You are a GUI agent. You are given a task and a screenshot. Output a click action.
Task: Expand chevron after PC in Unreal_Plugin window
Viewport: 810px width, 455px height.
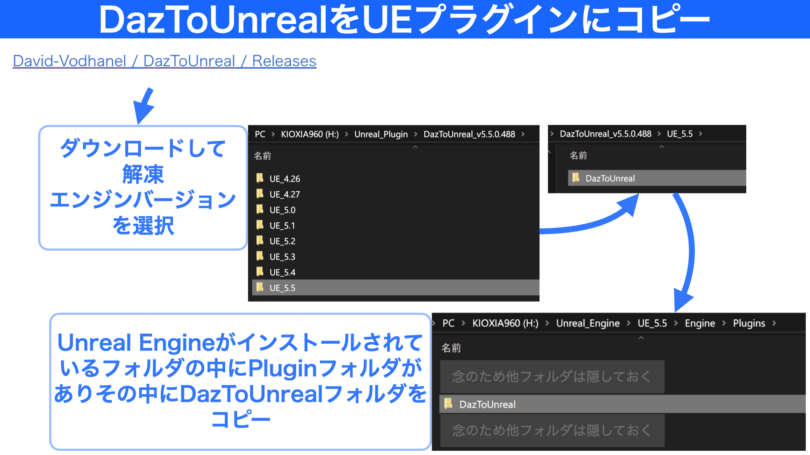point(273,134)
